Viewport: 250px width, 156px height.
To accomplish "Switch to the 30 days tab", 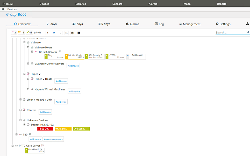I will point(77,24).
